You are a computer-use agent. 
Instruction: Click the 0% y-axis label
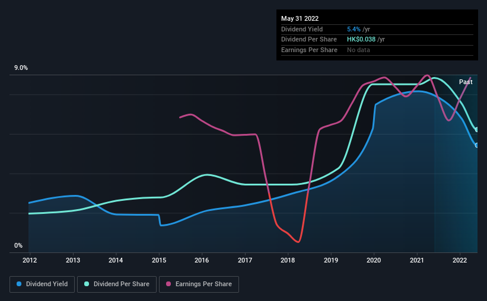[x=18, y=245]
